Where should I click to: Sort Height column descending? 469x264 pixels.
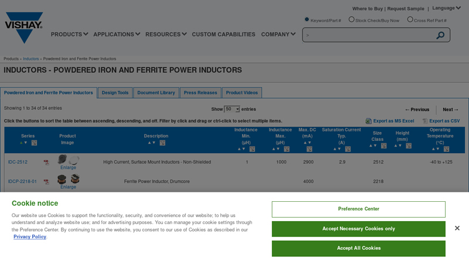[400, 145]
